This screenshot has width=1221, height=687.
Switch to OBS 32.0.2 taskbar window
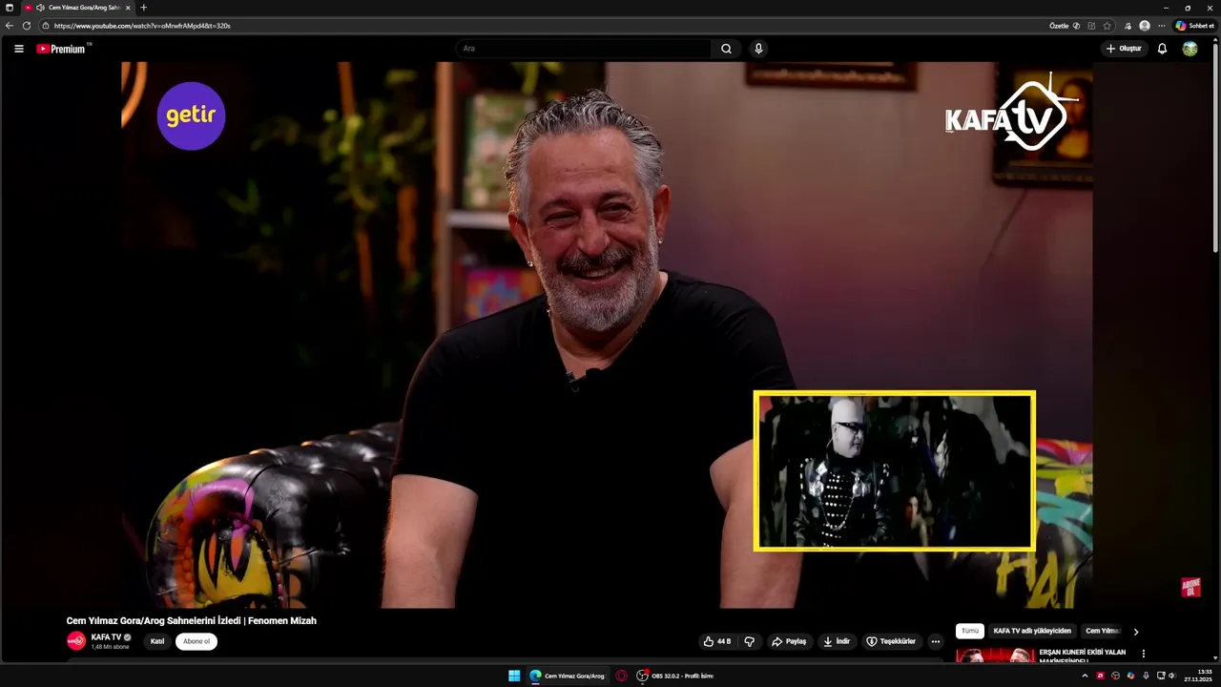(x=676, y=676)
